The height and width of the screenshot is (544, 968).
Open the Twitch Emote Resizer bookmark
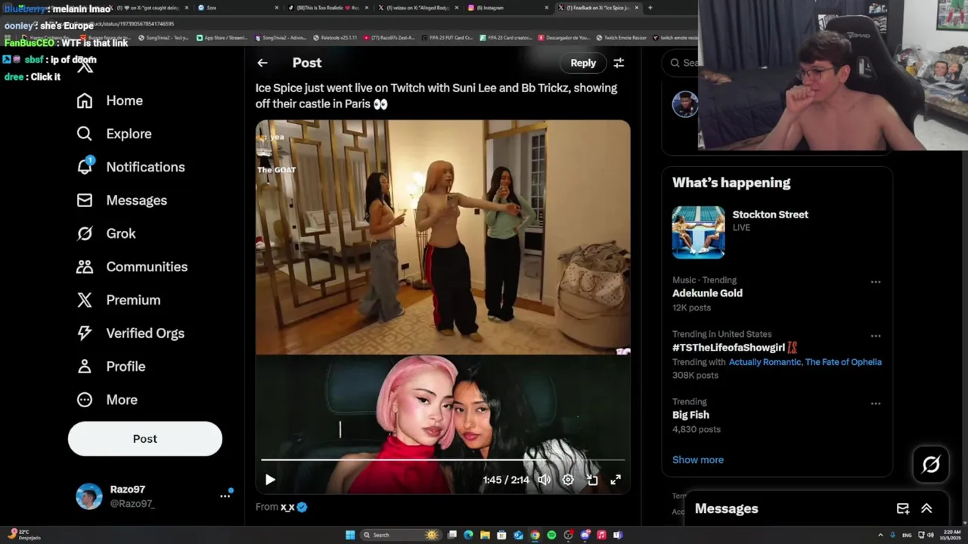pos(621,38)
